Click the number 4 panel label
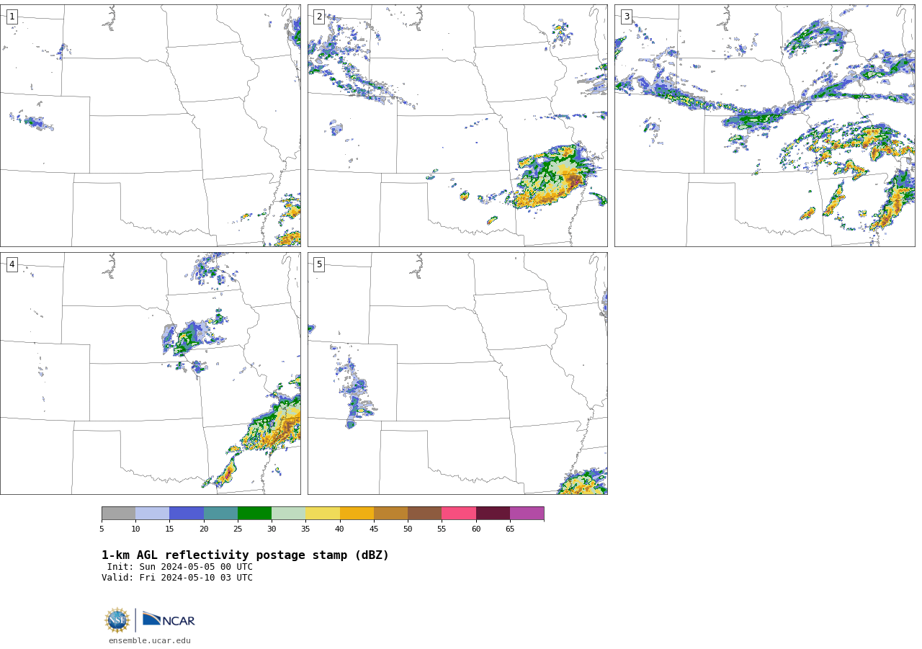This screenshot has width=922, height=649. coord(12,264)
